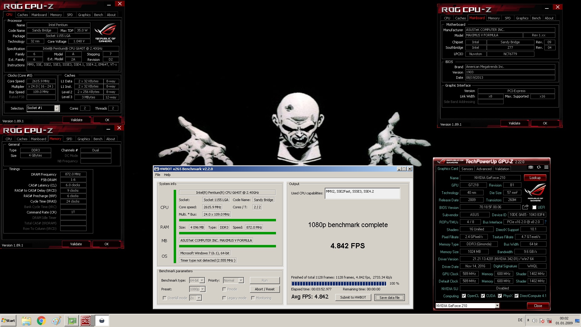Click Validate in top-left CPU-Z CPU window
Viewport: 581px width, 327px height.
click(x=77, y=120)
